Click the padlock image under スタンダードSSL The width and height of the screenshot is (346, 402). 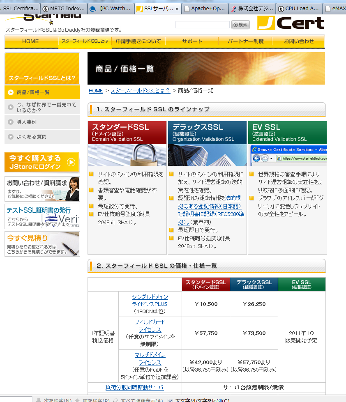127,155
